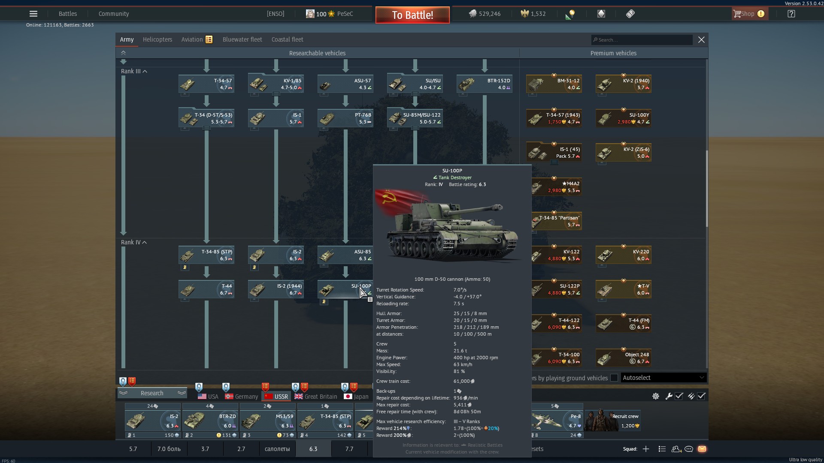
Task: Open the mail inbox envelope icon
Action: coord(702,449)
